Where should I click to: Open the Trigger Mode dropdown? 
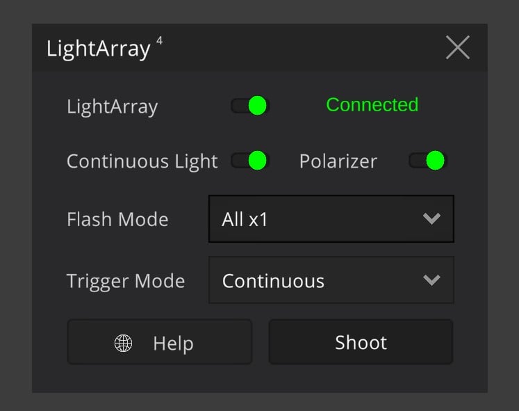coord(331,280)
